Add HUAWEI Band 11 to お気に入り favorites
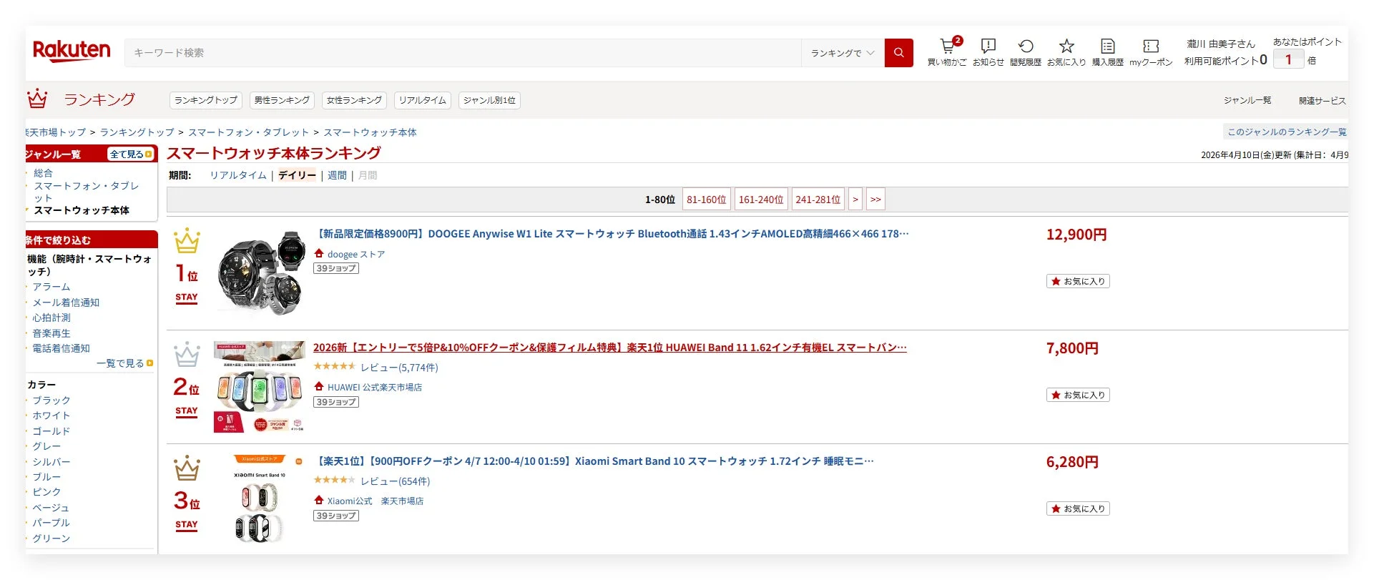This screenshot has height=580, width=1374. point(1078,395)
